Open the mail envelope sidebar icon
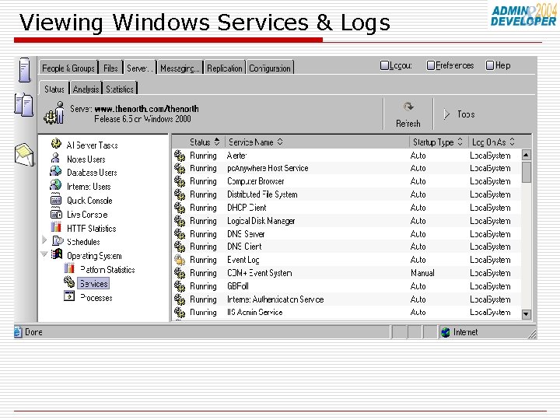This screenshot has width=560, height=420. 24,154
